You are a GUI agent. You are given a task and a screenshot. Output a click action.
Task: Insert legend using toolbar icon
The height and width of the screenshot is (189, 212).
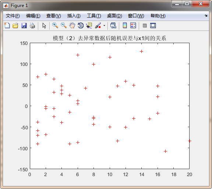[133, 25]
